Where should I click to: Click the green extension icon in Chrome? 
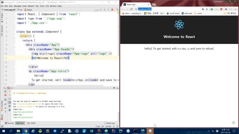click(x=212, y=9)
